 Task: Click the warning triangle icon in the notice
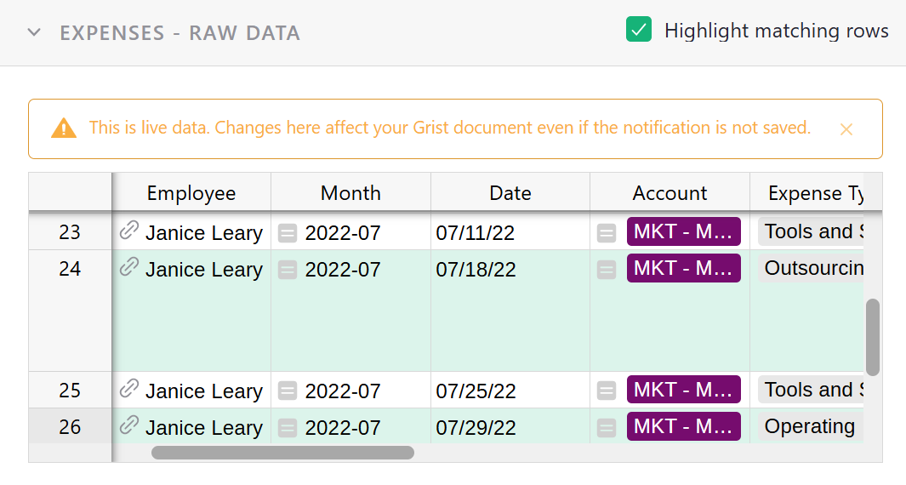(64, 128)
